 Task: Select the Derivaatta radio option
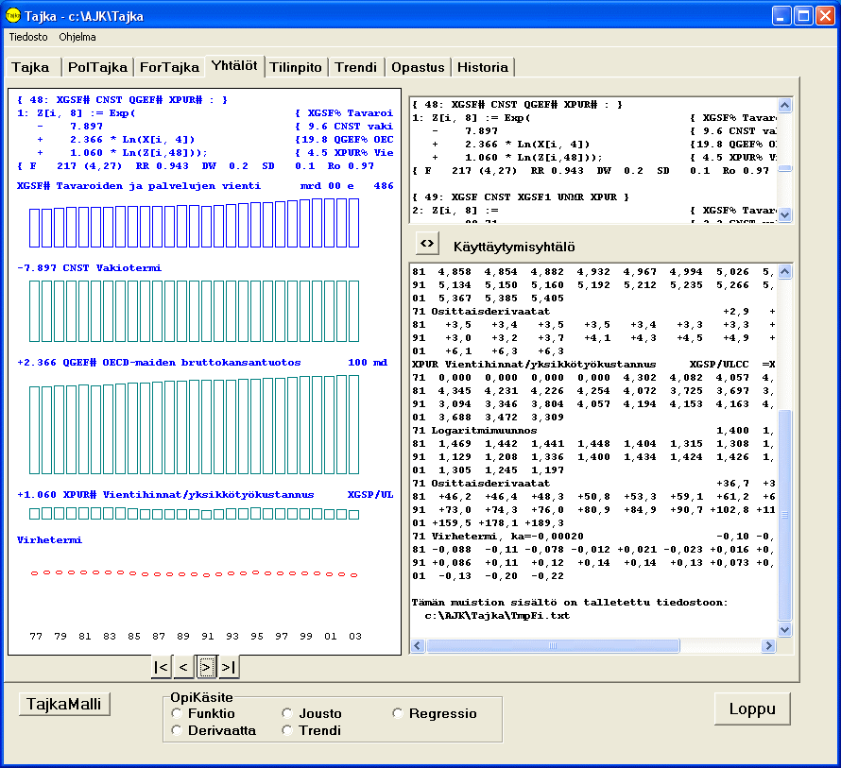click(x=177, y=731)
